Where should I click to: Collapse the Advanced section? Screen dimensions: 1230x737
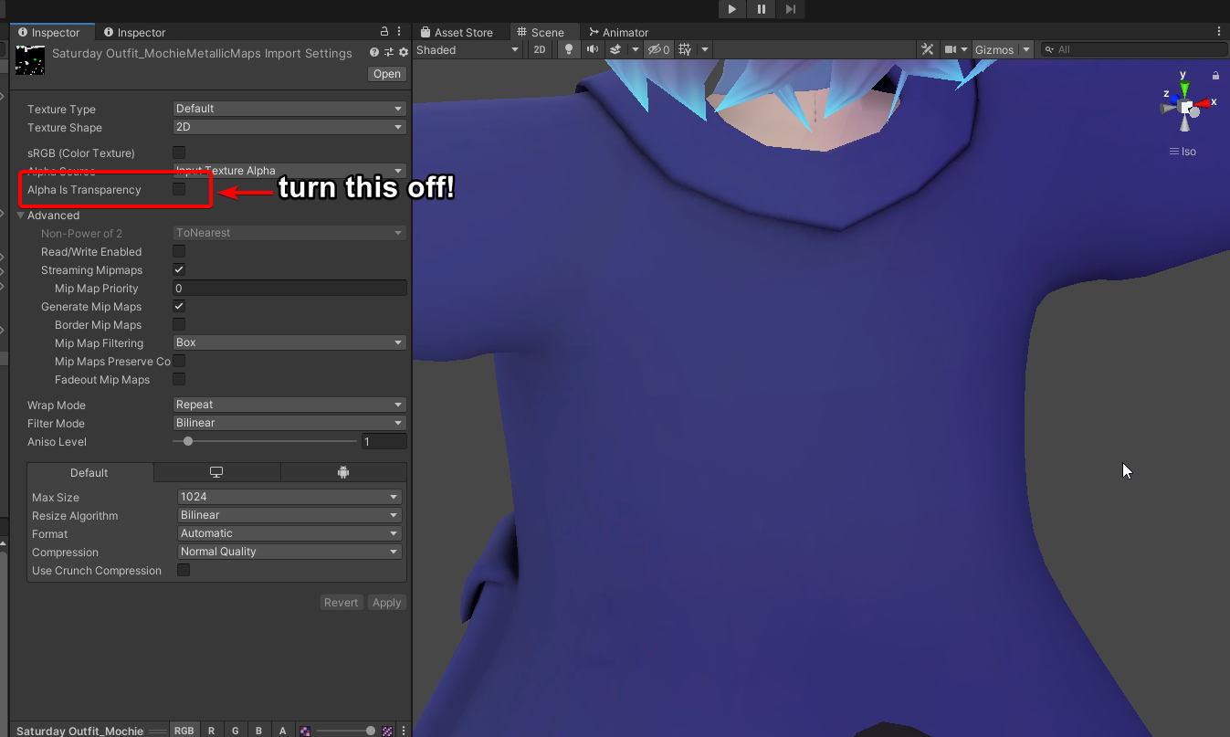click(x=21, y=215)
